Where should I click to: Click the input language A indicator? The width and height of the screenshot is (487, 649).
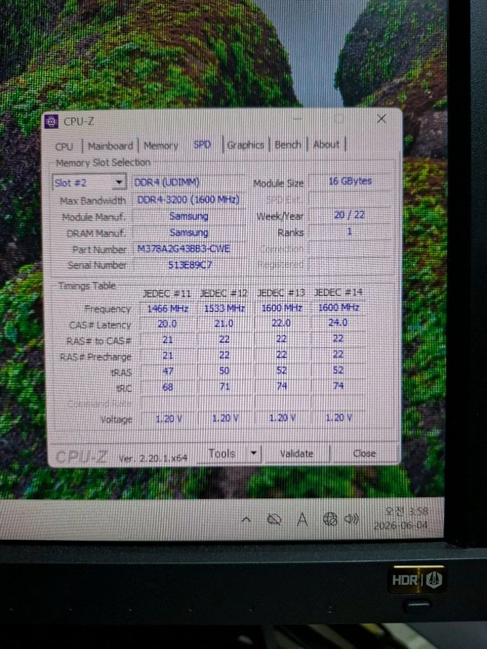[303, 519]
